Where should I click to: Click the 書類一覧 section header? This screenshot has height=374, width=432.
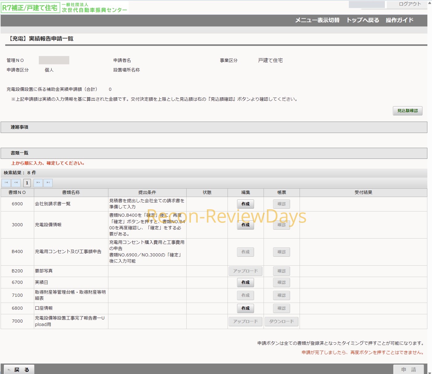[x=214, y=153]
